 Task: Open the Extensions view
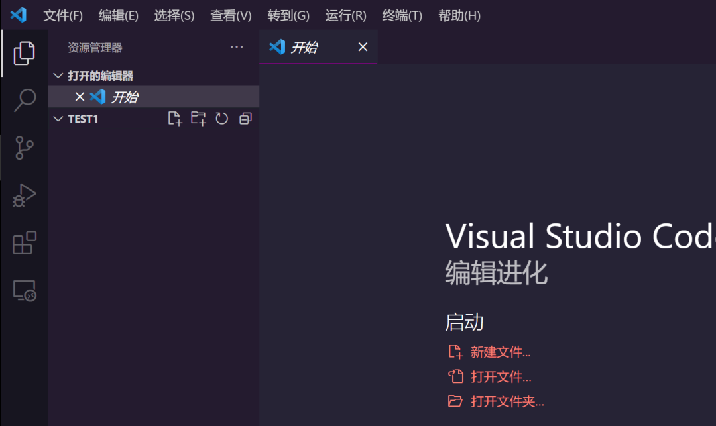[x=25, y=242]
